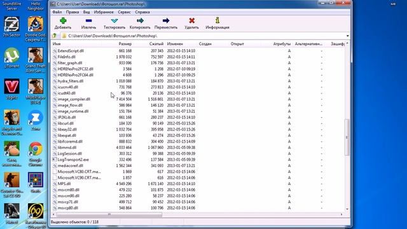Image resolution: width=407 pixels, height=229 pixels.
Task: Expand the address path dropdown arrow
Action: (x=347, y=36)
